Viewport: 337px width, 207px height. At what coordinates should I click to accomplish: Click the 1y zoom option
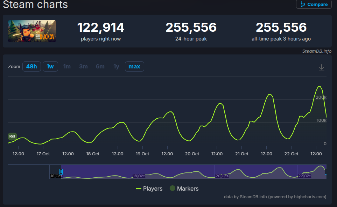pos(116,66)
